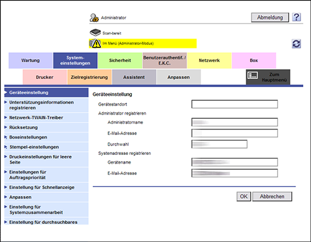Screen dimensions: 311x242
Task: Open help via question mark icon
Action: tap(297, 17)
